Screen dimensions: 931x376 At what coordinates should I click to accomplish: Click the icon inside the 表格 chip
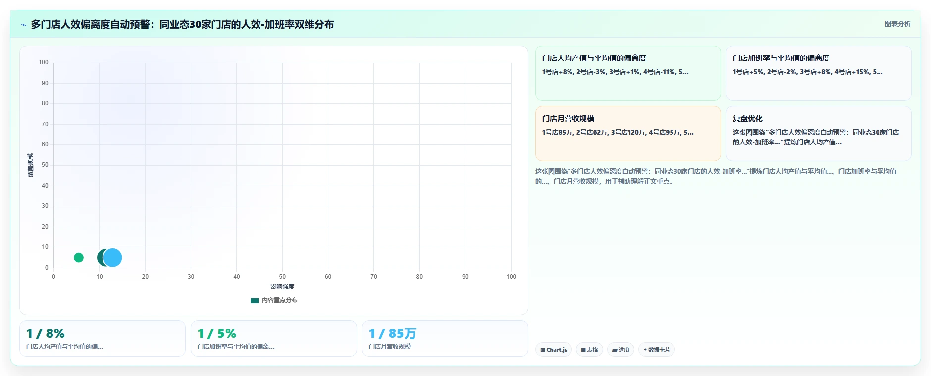point(583,350)
